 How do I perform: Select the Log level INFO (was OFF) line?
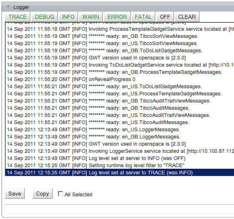[120, 158]
